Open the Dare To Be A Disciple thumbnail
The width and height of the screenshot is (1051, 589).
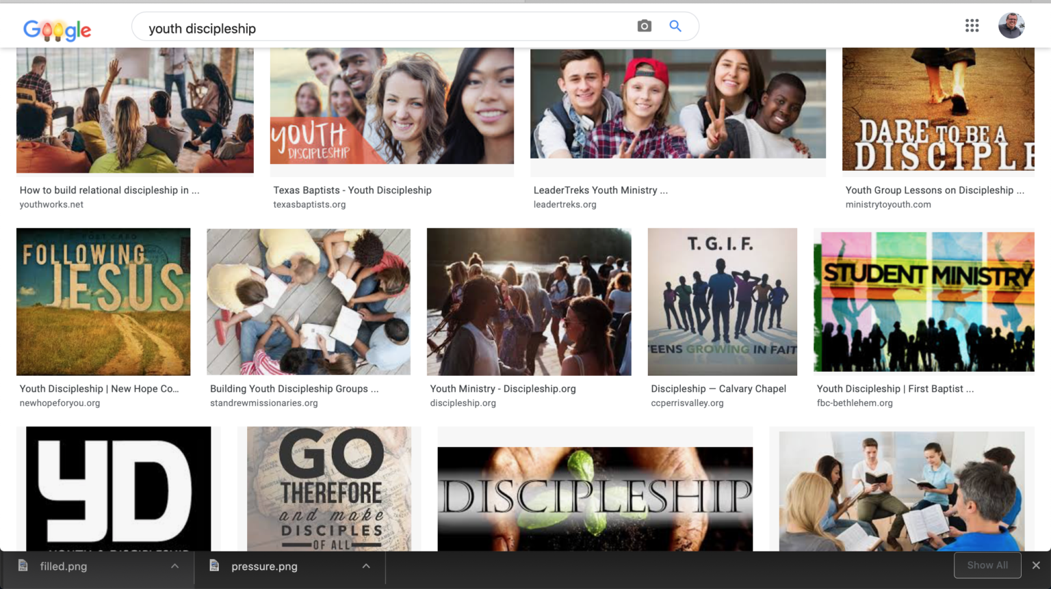click(938, 109)
